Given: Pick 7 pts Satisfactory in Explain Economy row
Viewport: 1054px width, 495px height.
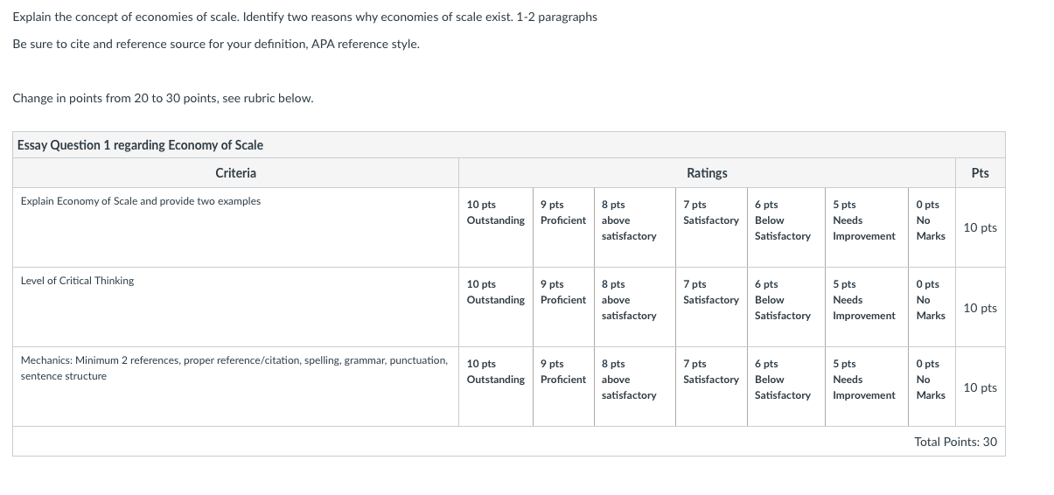Looking at the screenshot, I should 710,227.
